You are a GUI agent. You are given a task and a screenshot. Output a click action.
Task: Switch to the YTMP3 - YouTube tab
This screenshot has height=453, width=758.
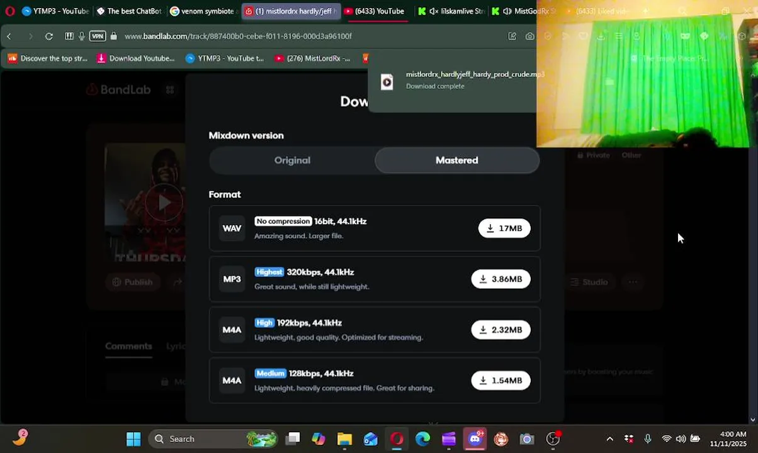[55, 11]
